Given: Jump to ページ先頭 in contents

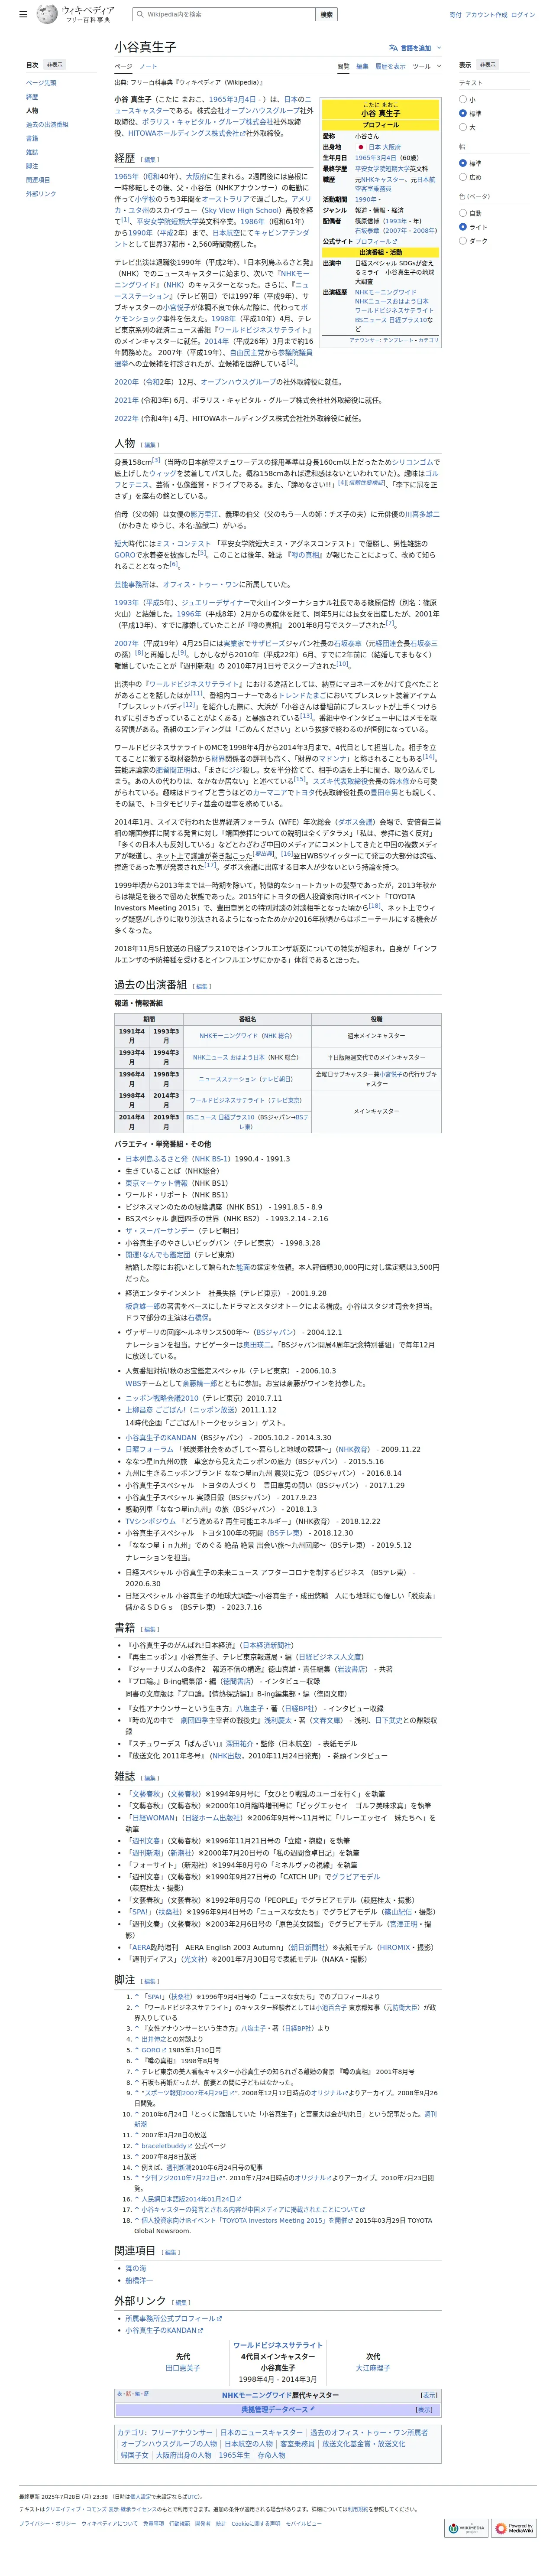Looking at the screenshot, I should 41,83.
